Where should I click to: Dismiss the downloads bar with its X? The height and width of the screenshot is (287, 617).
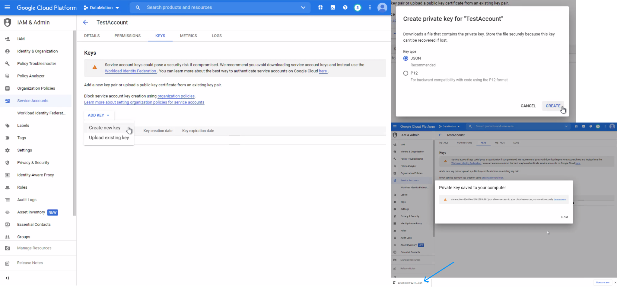tap(615, 282)
